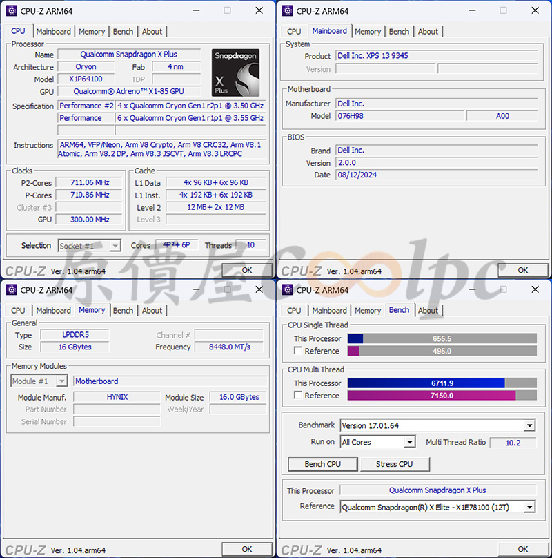This screenshot has width=552, height=558.
Task: Click the Module Manuf. value HYNIX
Action: point(117,397)
